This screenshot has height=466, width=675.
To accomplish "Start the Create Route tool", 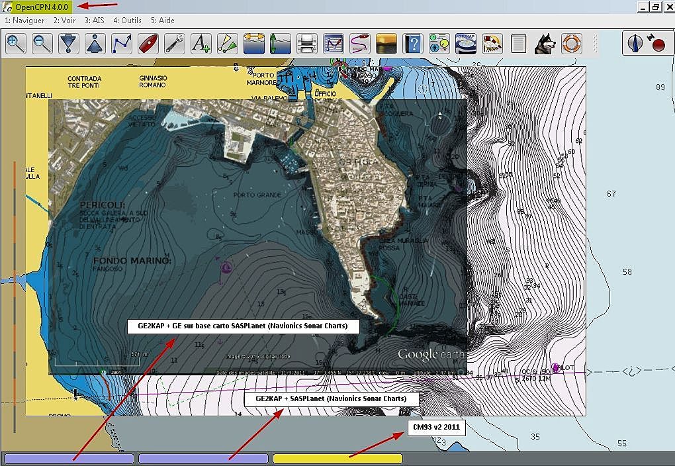I will [x=122, y=44].
